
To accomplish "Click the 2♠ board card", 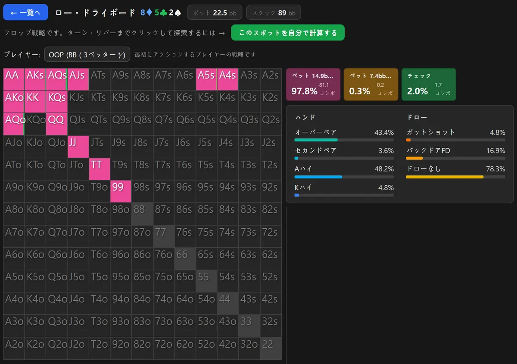I will pyautogui.click(x=175, y=12).
